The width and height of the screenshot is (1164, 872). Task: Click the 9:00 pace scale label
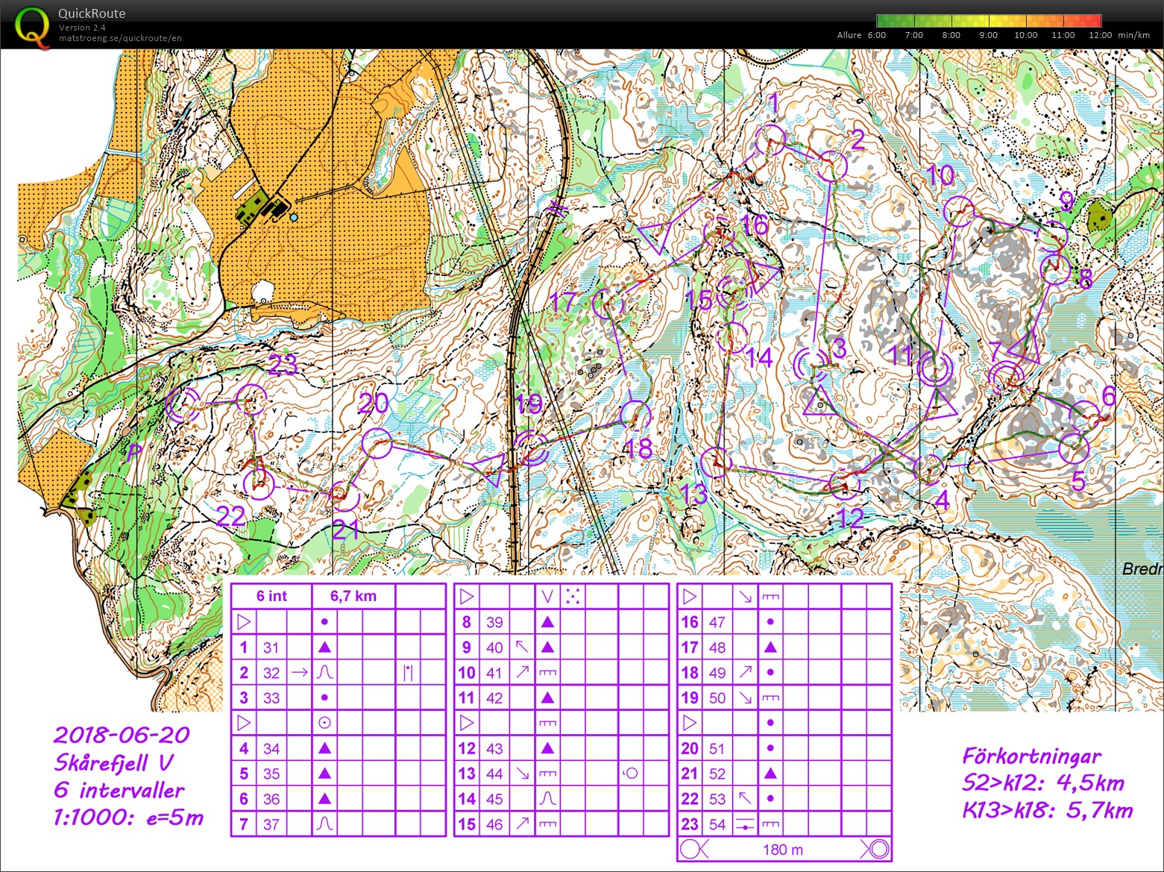[x=989, y=35]
